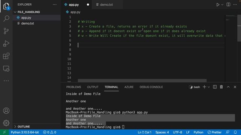Screen dimensions: 241x135
Task: Click comment line starting '# w – Write'
Action: coord(151,36)
